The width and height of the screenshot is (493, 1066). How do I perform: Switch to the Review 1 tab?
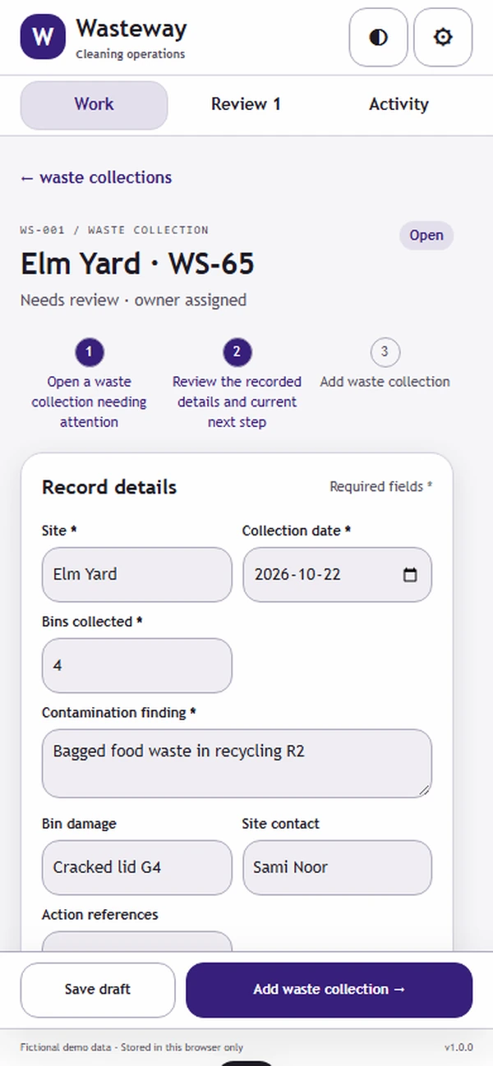tap(246, 104)
